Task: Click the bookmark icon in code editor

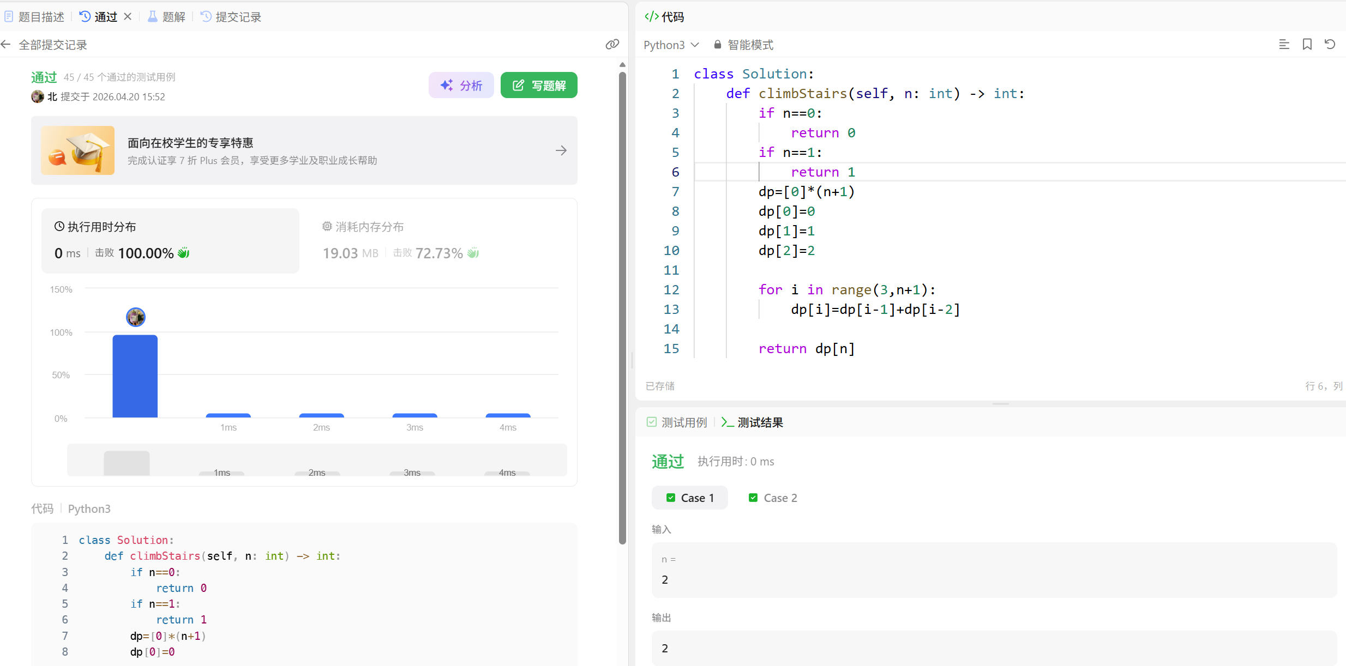Action: [1307, 45]
